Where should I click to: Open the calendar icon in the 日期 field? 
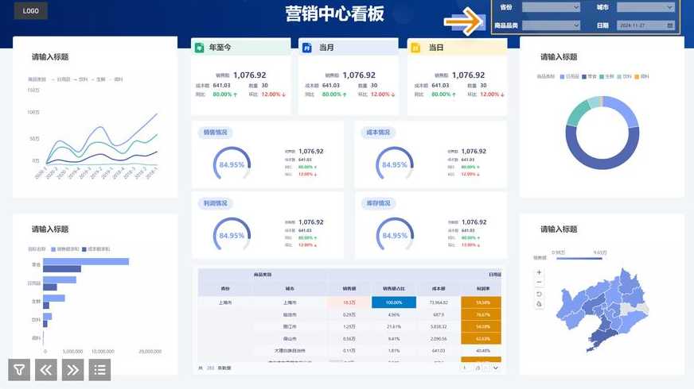(x=670, y=25)
